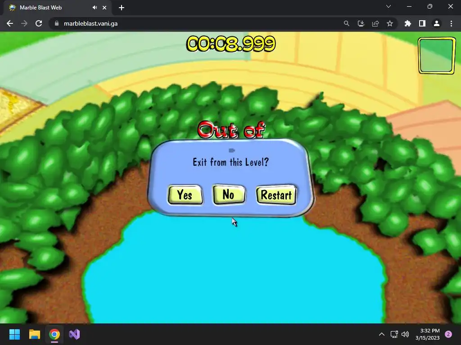Go back to the previous page
This screenshot has width=461, height=345.
click(10, 23)
